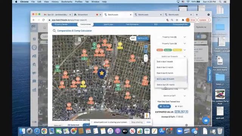The image size is (242, 136).
Task: Open the Chrome extensions puzzle icon
Action: click(x=183, y=20)
